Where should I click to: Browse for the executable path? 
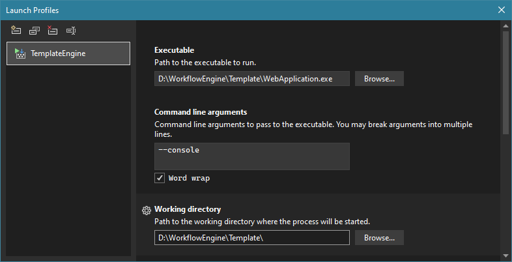[379, 79]
